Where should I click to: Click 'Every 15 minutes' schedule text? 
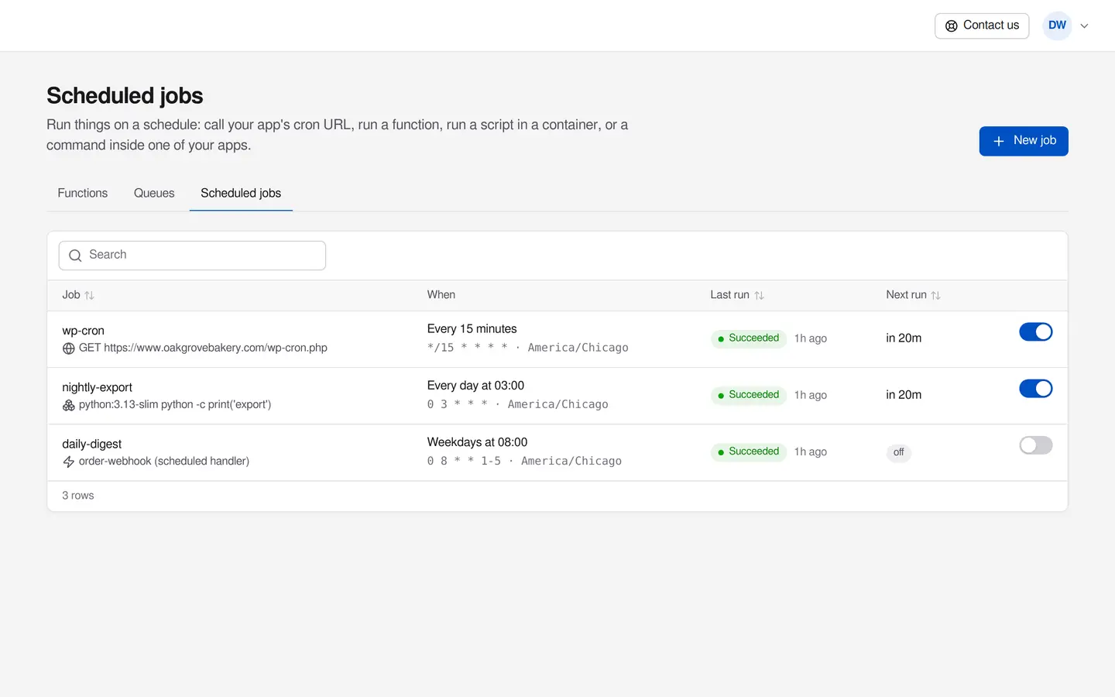[x=472, y=329]
